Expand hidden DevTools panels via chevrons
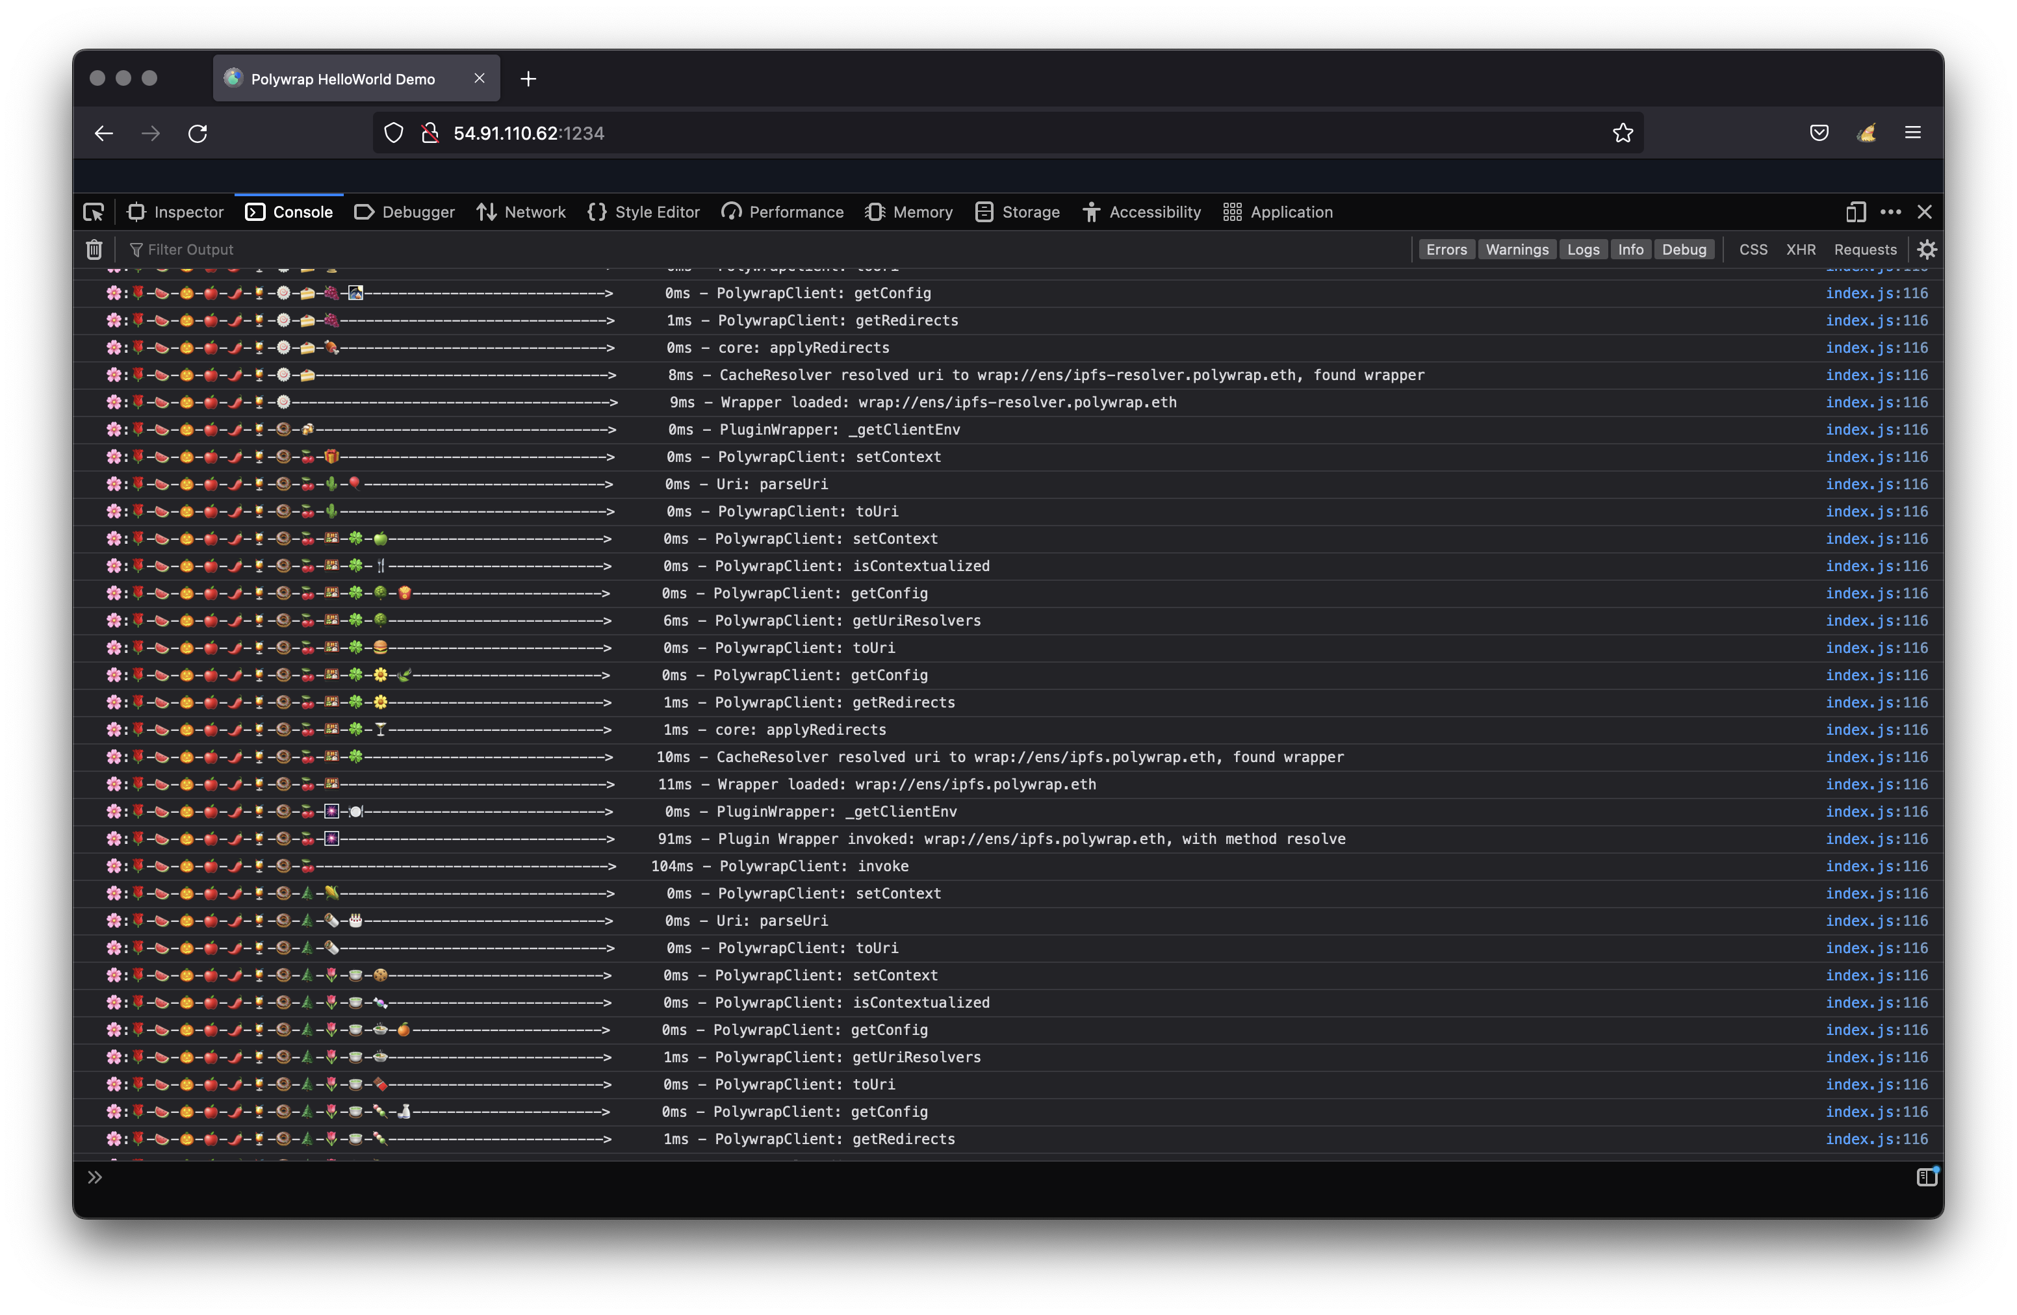The width and height of the screenshot is (2017, 1315). point(95,1177)
